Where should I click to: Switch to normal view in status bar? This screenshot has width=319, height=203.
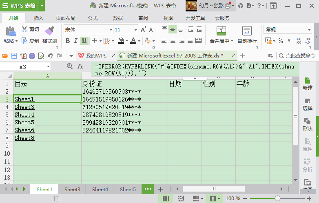pos(166,199)
